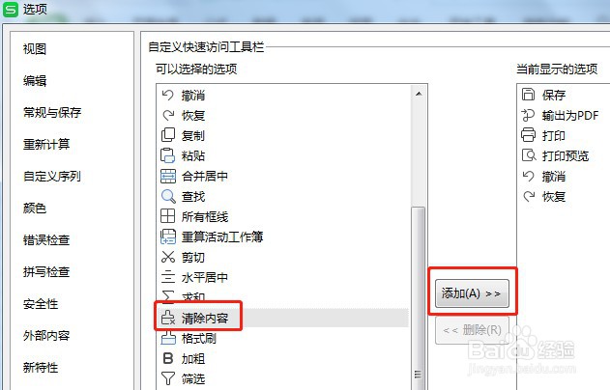The height and width of the screenshot is (390, 610).
Task: Click the Add (添加) button
Action: (472, 293)
